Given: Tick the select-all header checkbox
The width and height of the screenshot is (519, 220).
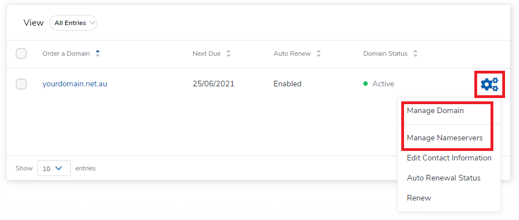Looking at the screenshot, I should [21, 53].
